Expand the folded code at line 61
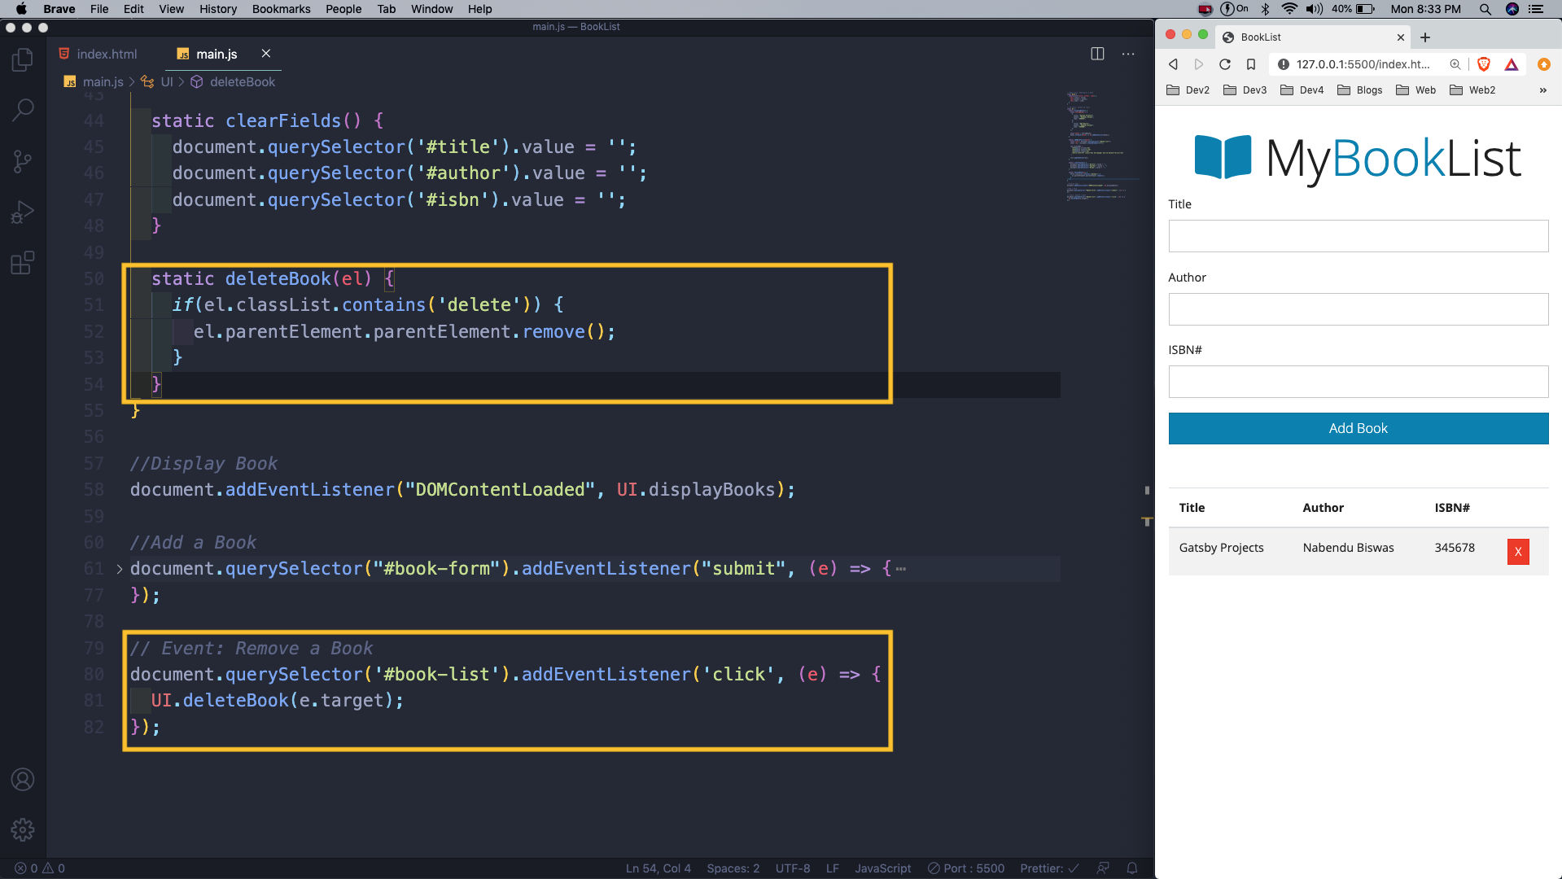Viewport: 1562px width, 879px height. click(120, 569)
